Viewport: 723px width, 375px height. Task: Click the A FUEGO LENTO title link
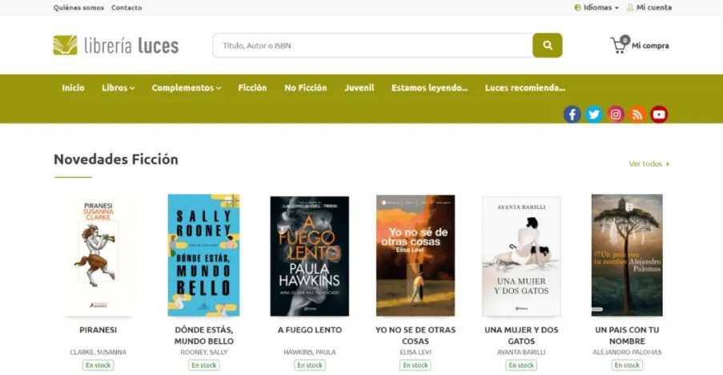tap(309, 330)
